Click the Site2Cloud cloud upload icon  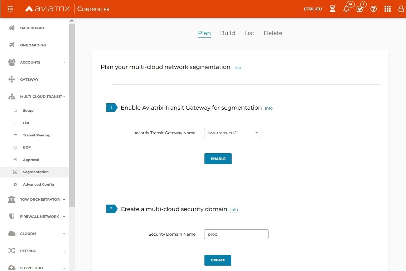12,268
